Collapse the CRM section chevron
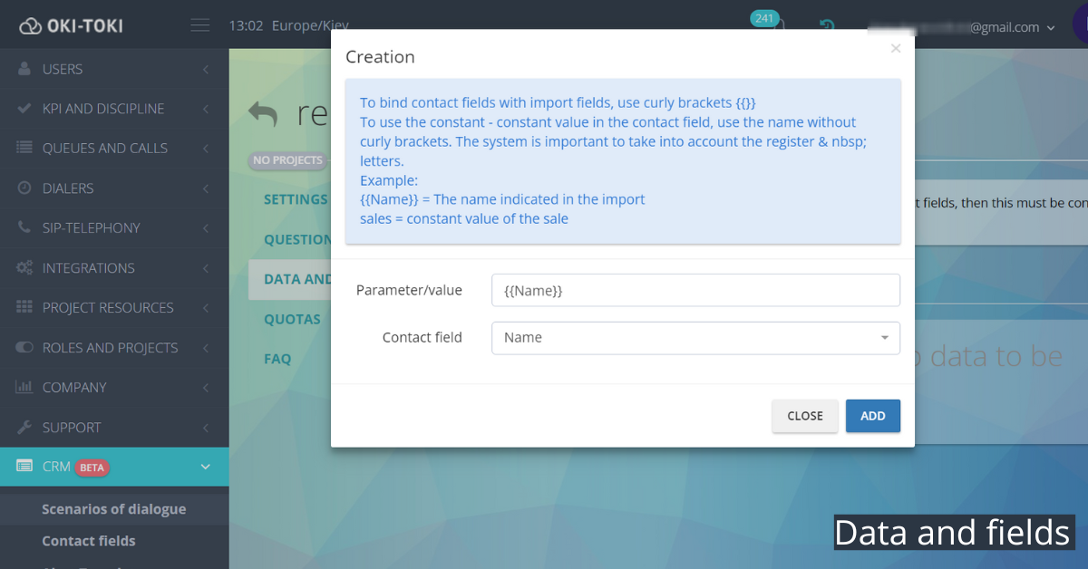 (206, 467)
